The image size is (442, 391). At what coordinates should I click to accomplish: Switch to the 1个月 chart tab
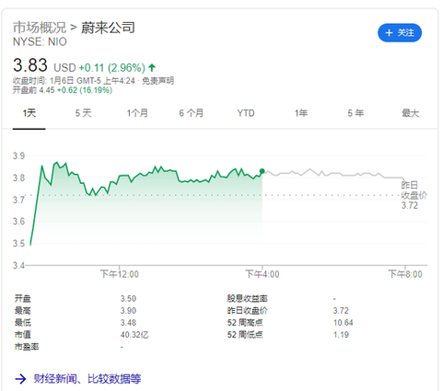coord(137,113)
